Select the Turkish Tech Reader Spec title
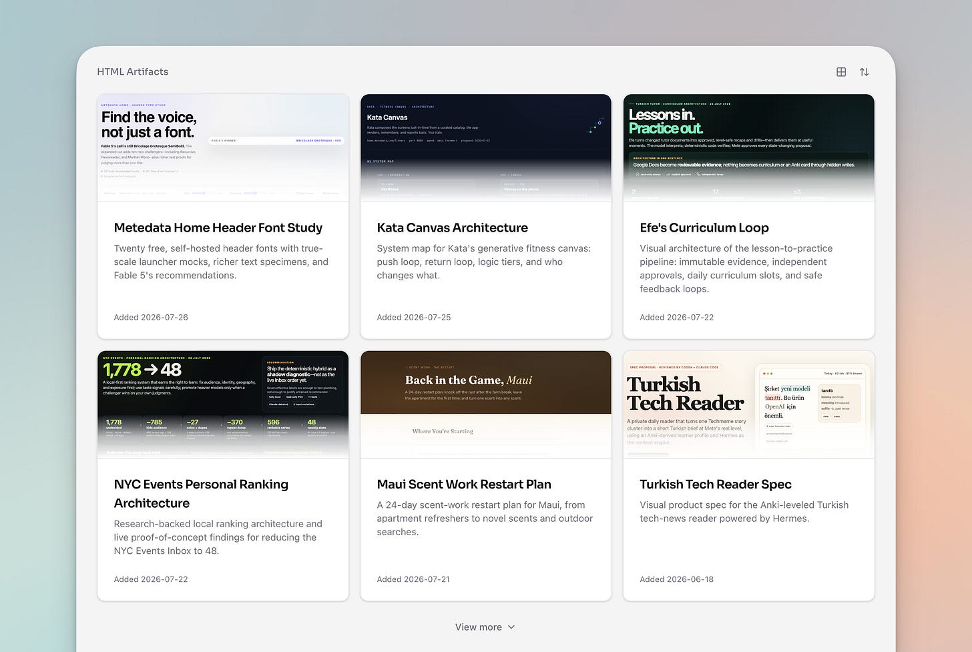 tap(716, 484)
